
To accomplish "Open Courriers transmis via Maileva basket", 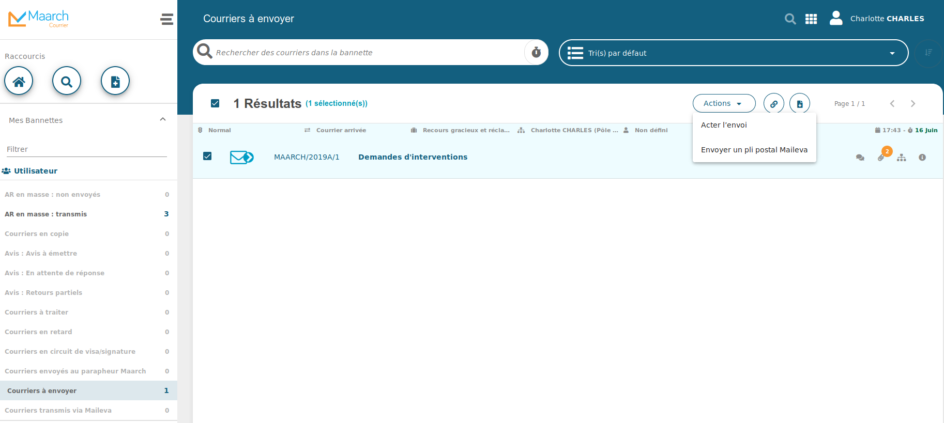I will (x=88, y=411).
